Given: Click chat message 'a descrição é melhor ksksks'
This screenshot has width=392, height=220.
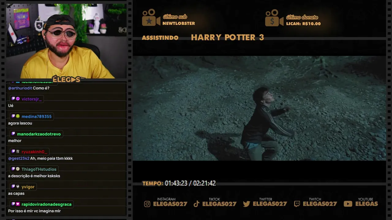Looking at the screenshot, I should (34, 176).
